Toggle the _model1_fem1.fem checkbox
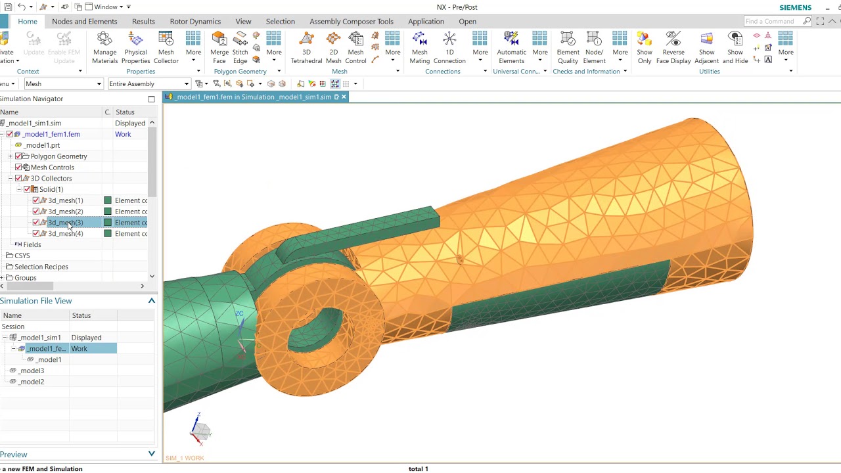This screenshot has width=841, height=473. tap(10, 134)
